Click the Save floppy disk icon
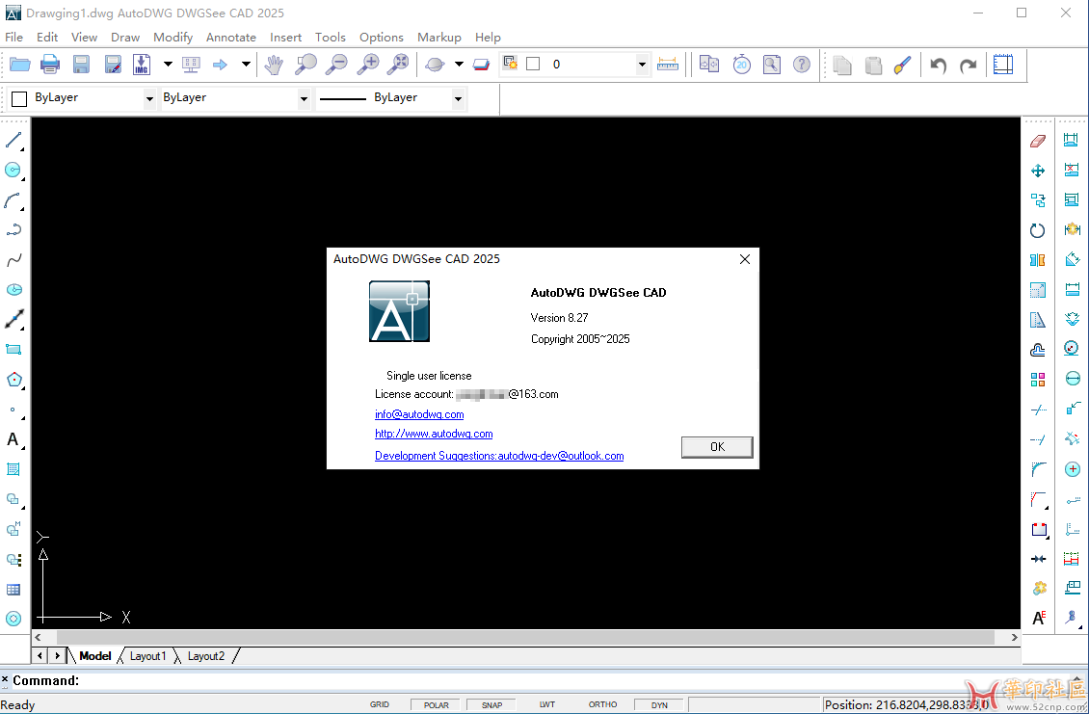This screenshot has width=1089, height=714. pyautogui.click(x=81, y=65)
